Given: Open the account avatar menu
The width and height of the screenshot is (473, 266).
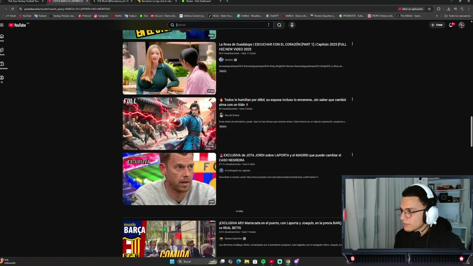Looking at the screenshot, I should click(462, 25).
